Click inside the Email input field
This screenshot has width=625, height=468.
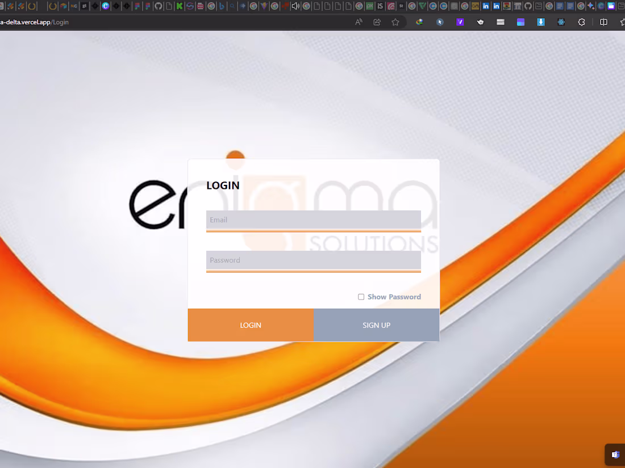point(313,220)
